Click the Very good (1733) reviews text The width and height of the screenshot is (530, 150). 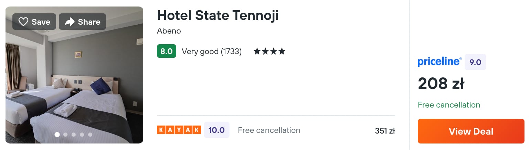tap(212, 52)
